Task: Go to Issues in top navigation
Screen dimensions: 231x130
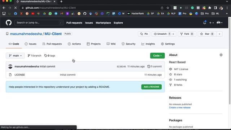Action: [89, 23]
